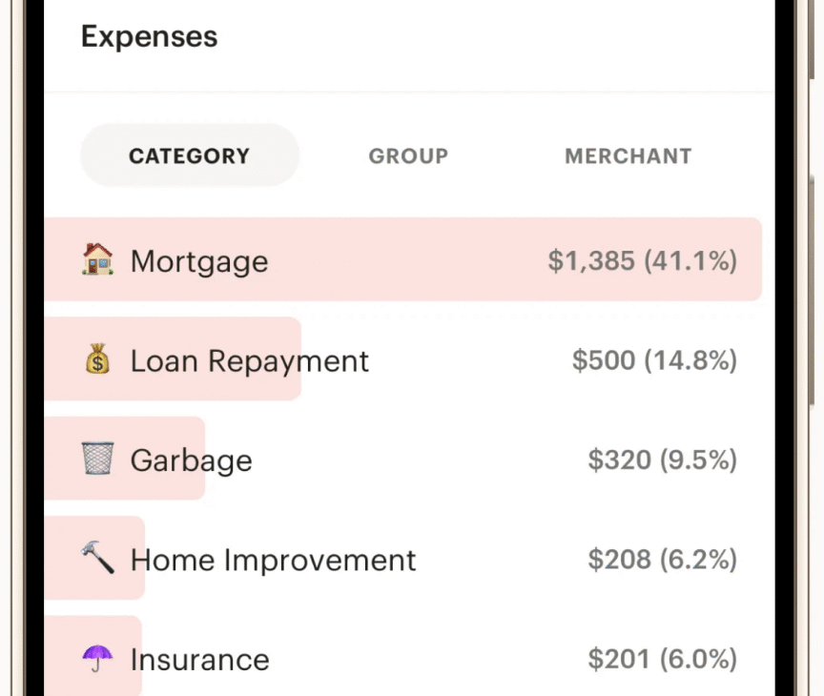
Task: Switch to the Category tab
Action: click(189, 155)
